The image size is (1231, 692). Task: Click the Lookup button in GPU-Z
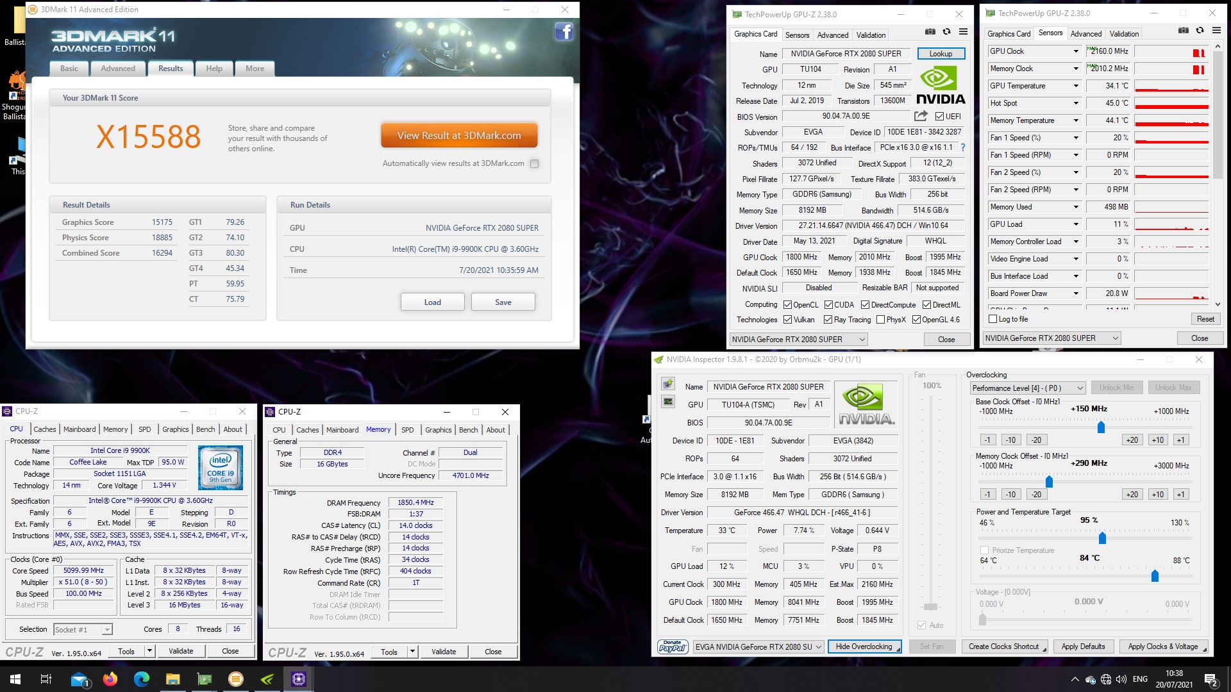coord(941,54)
